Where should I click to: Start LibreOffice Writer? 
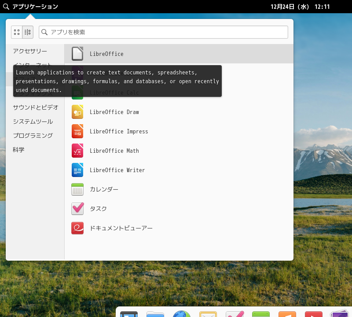click(x=179, y=170)
